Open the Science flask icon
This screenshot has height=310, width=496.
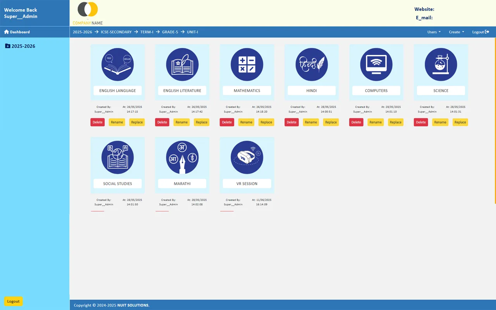[x=441, y=64]
